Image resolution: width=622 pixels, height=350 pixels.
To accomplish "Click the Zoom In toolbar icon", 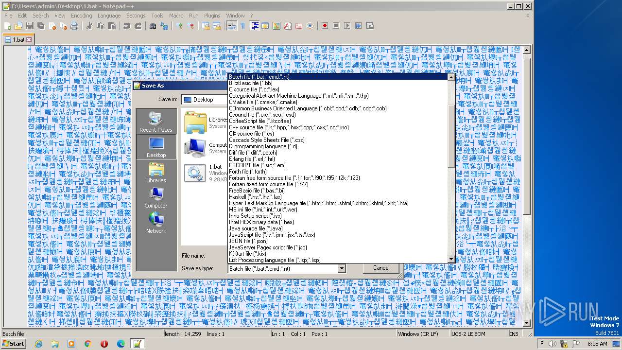I will (x=179, y=26).
